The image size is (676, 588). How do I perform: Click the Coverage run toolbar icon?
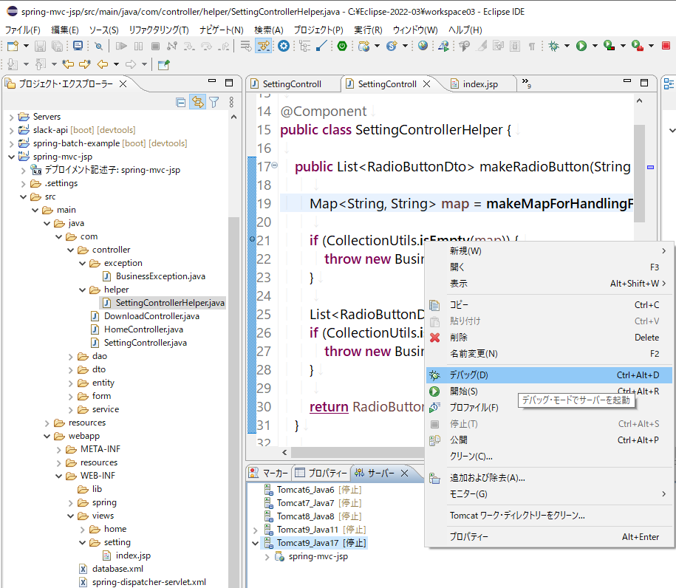point(610,46)
